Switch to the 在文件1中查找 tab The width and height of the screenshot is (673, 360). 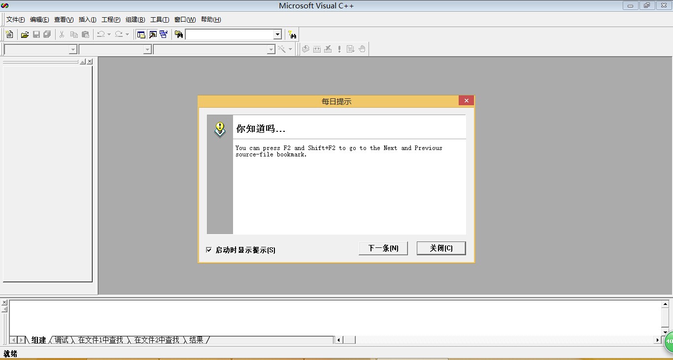click(x=101, y=340)
